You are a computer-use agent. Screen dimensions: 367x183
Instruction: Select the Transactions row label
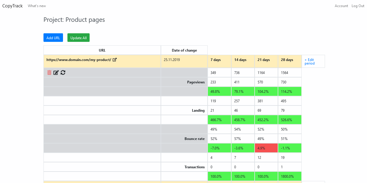pos(195,167)
